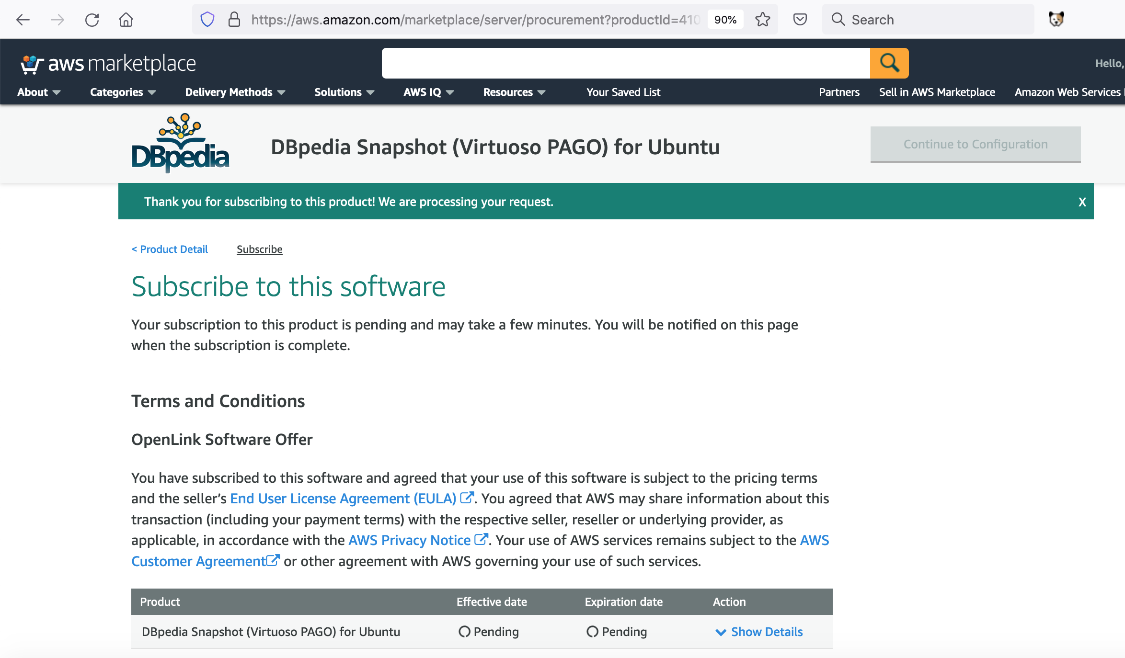Open the End User License Agreement link

(x=343, y=499)
